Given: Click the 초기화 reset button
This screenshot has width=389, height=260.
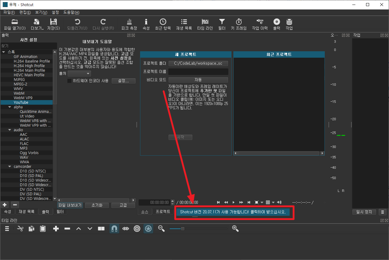Looking at the screenshot, I should pos(97,205).
